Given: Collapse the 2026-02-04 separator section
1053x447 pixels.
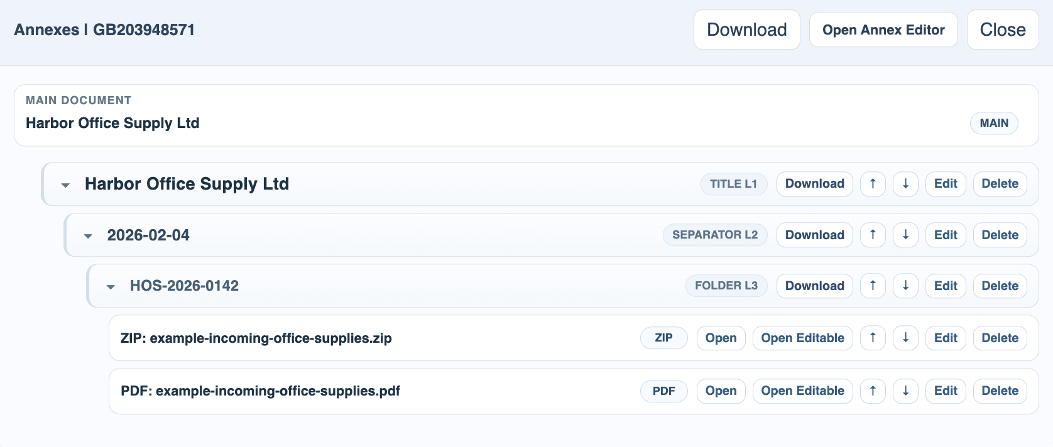Looking at the screenshot, I should [88, 236].
